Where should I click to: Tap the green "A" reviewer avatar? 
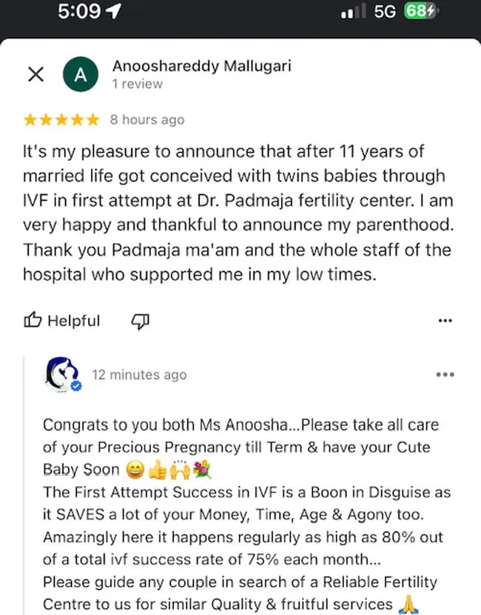coord(82,74)
